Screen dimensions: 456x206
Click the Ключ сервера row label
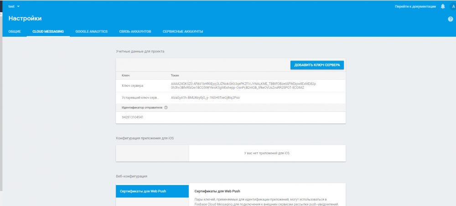point(132,85)
